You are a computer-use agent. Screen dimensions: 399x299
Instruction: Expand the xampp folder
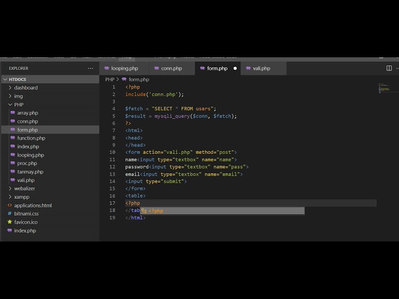click(x=22, y=197)
